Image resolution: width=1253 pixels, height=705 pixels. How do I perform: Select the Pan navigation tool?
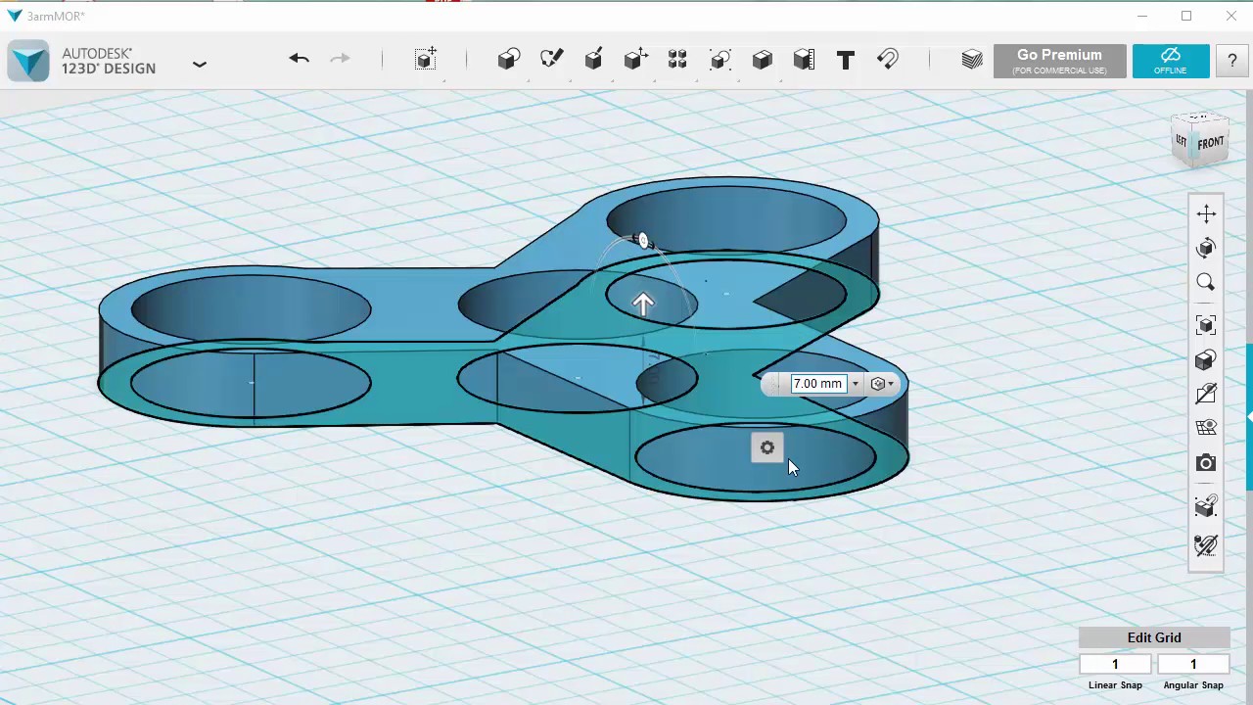1206,213
